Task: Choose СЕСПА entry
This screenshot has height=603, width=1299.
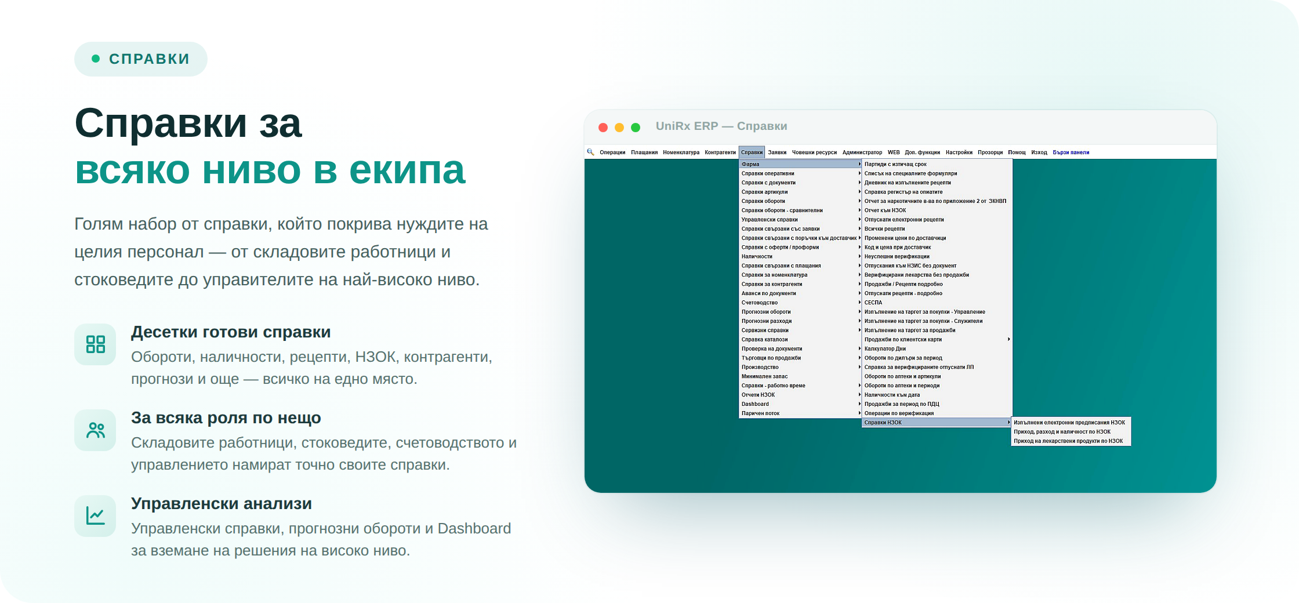Action: [937, 303]
